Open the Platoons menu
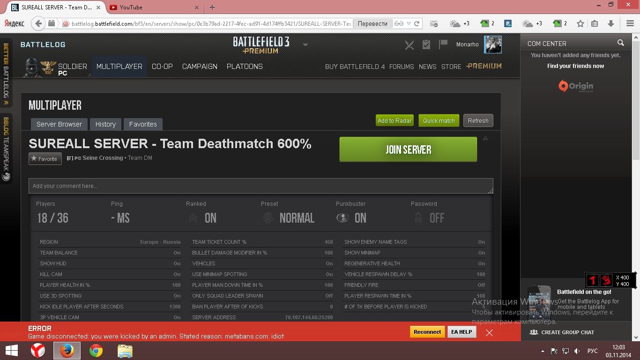This screenshot has height=360, width=640. [x=245, y=67]
